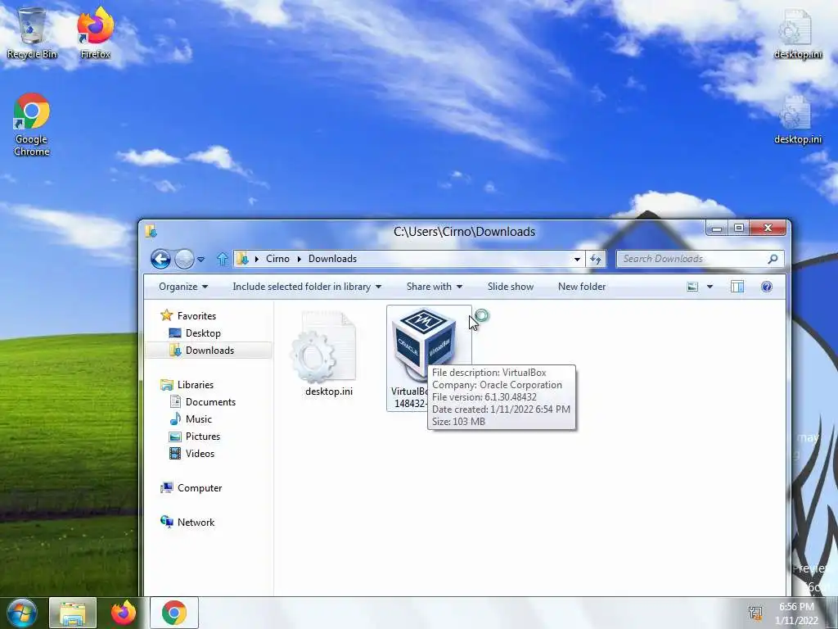
Task: Open the Windows Start menu
Action: pyautogui.click(x=22, y=613)
